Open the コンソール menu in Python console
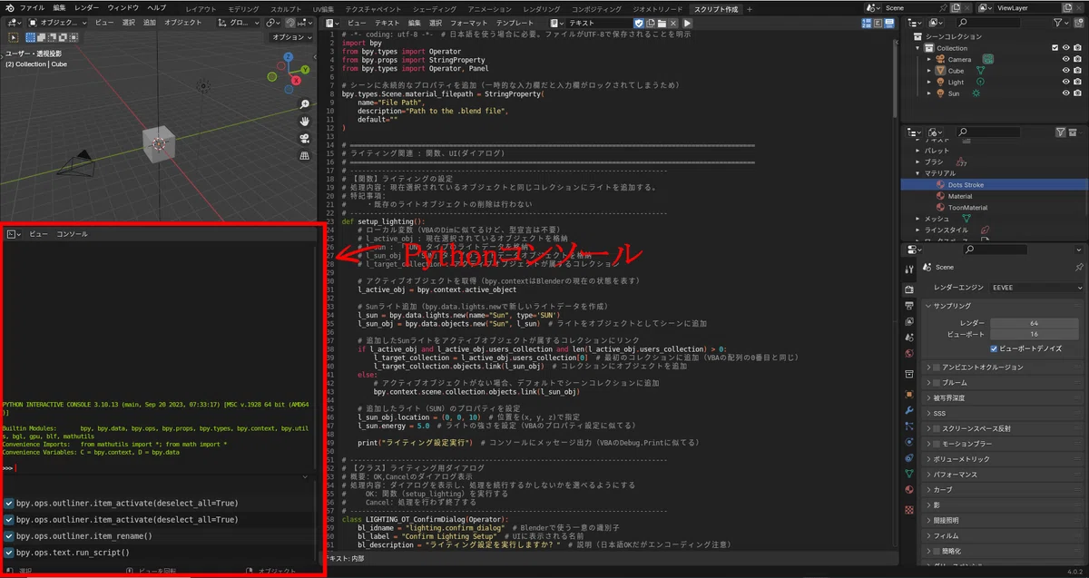This screenshot has width=1089, height=578. click(x=73, y=234)
